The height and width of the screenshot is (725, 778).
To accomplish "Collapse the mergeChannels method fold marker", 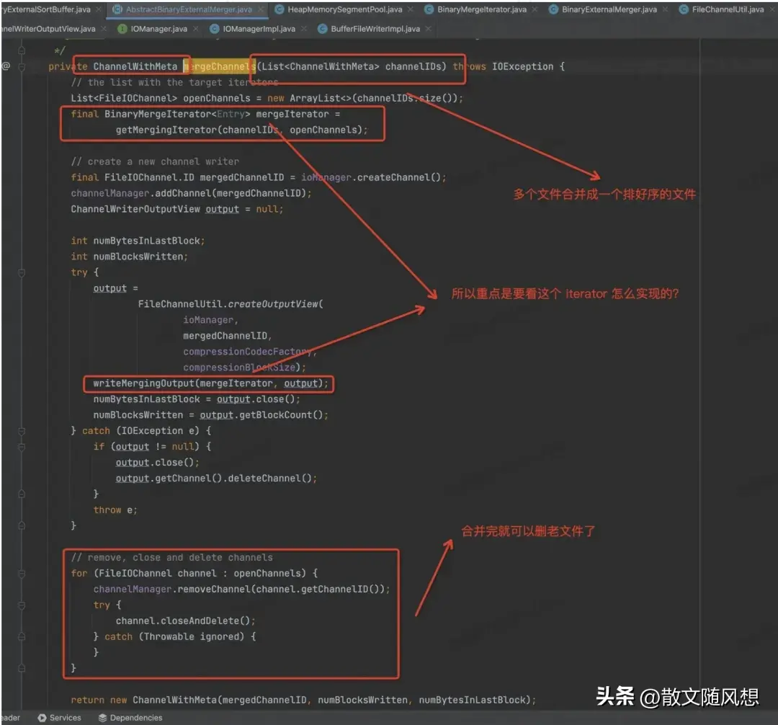I will click(22, 66).
